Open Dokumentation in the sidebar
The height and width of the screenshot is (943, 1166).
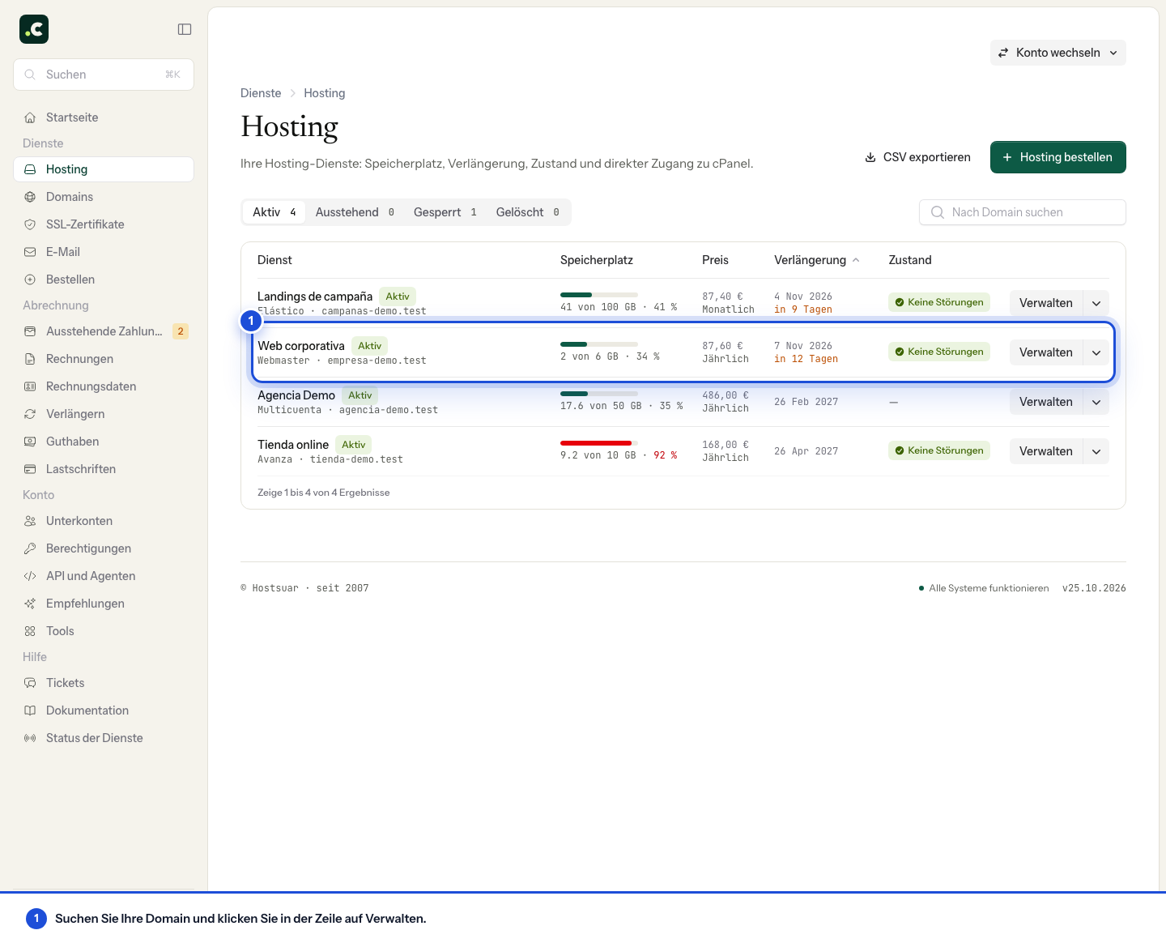click(104, 710)
